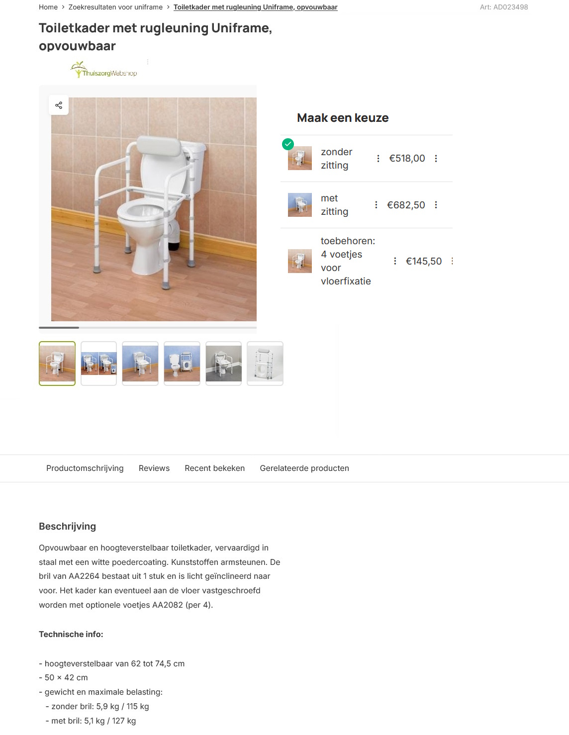This screenshot has height=735, width=569.
Task: Open the ThuiszorgWebshop brand logo
Action: [103, 70]
